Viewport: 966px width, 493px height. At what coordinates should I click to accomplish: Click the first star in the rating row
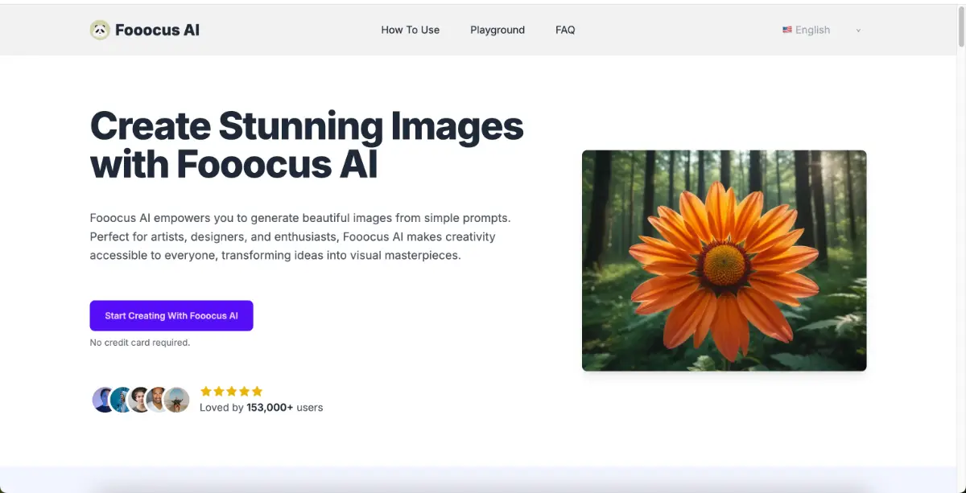point(205,391)
